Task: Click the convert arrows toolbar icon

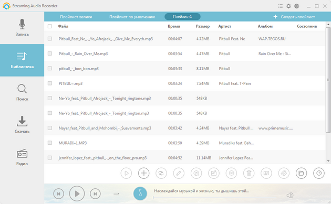Action: (161, 173)
